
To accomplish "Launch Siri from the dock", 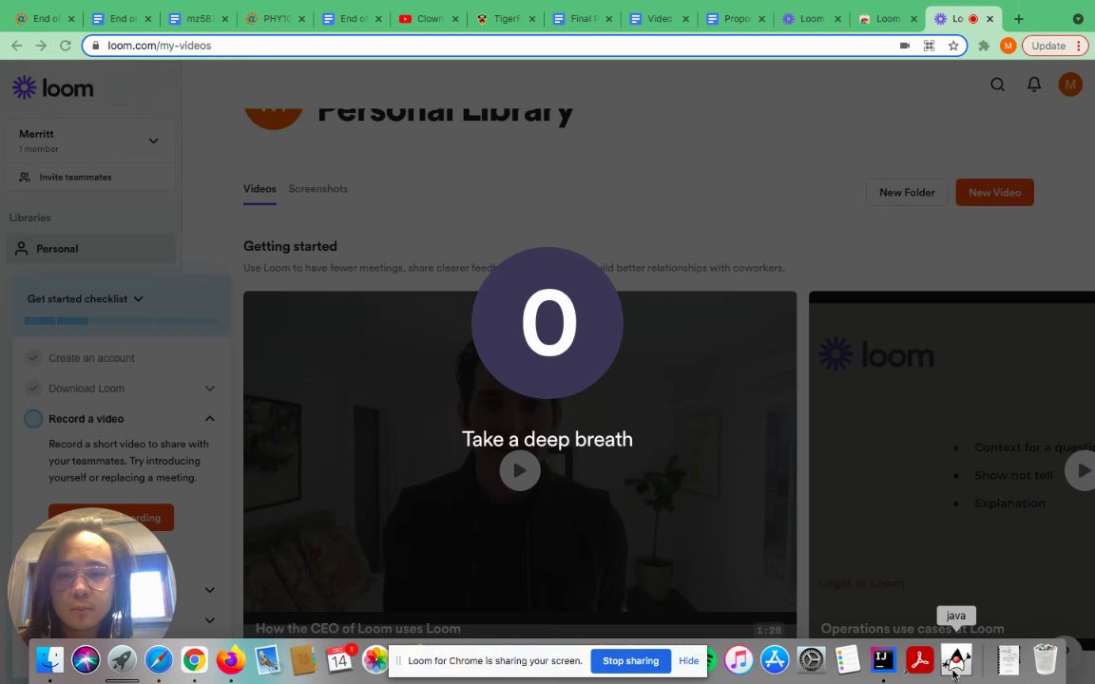I will click(86, 659).
